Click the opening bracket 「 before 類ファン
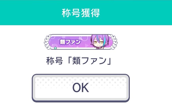Screen dimensions: 172x108 click(69, 60)
